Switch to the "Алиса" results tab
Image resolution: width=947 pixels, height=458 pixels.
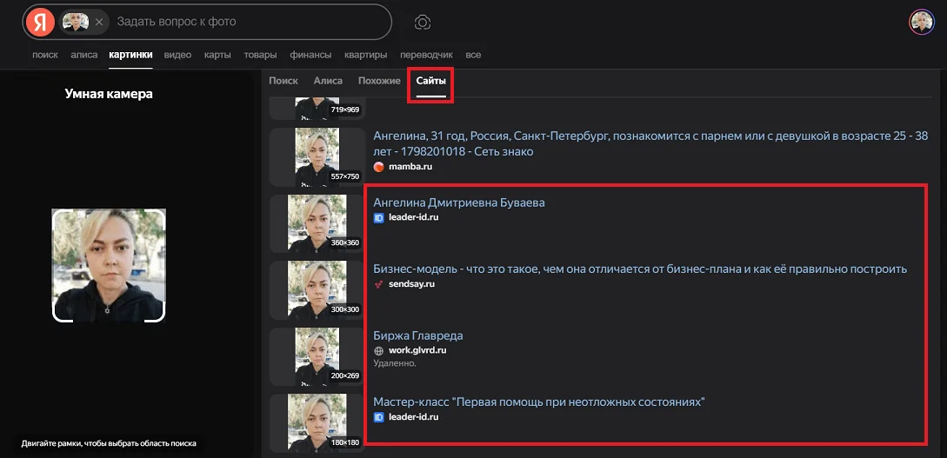328,81
